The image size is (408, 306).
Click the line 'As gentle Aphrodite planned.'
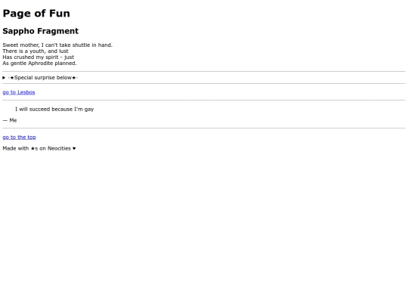(39, 63)
